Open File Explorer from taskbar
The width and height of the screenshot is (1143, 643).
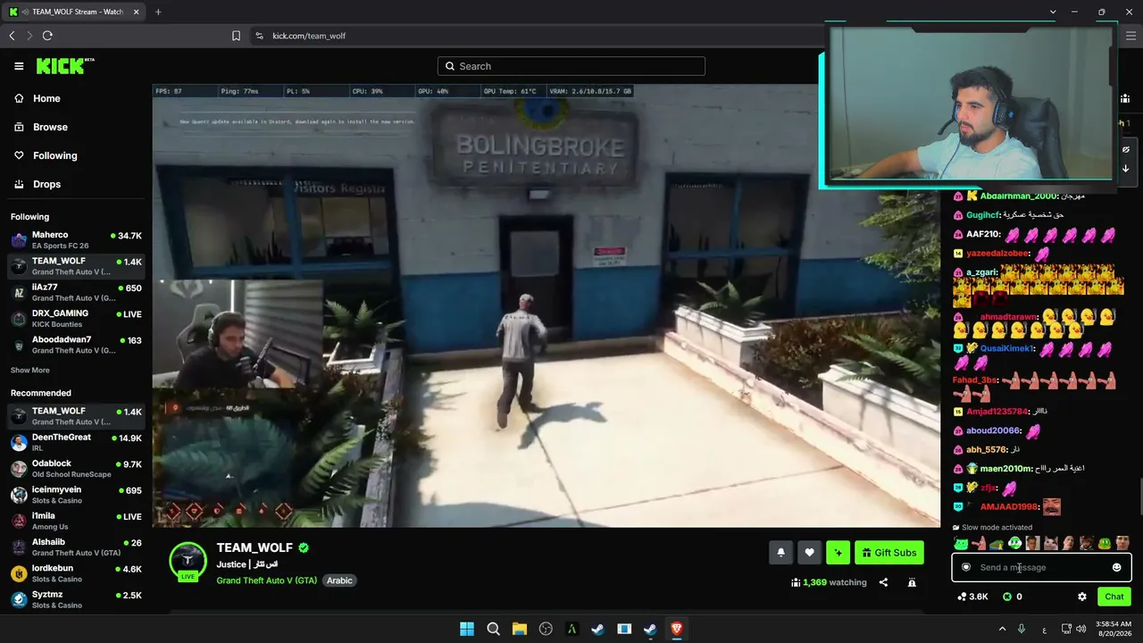(x=520, y=629)
